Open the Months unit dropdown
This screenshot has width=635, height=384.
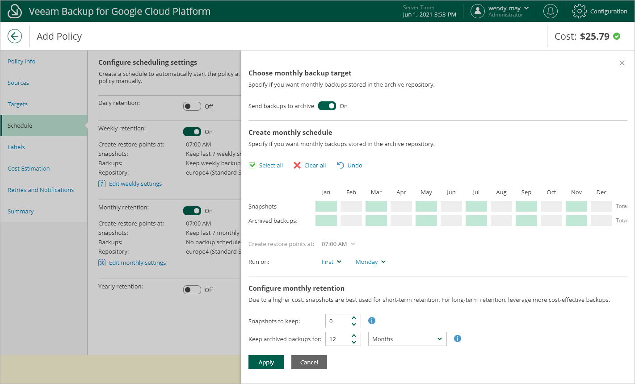pyautogui.click(x=408, y=339)
